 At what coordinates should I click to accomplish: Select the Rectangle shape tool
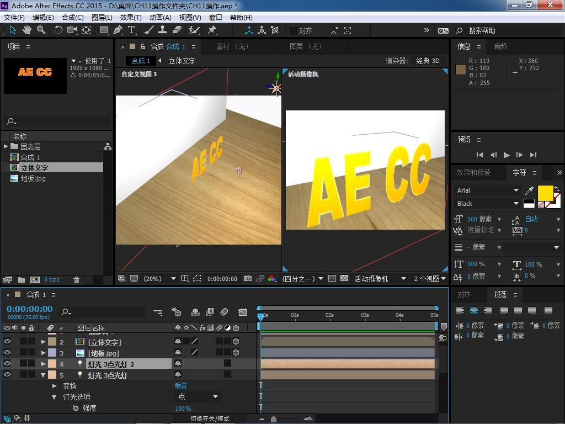[x=104, y=30]
